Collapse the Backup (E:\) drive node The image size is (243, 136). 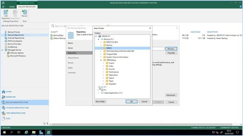tap(98, 39)
